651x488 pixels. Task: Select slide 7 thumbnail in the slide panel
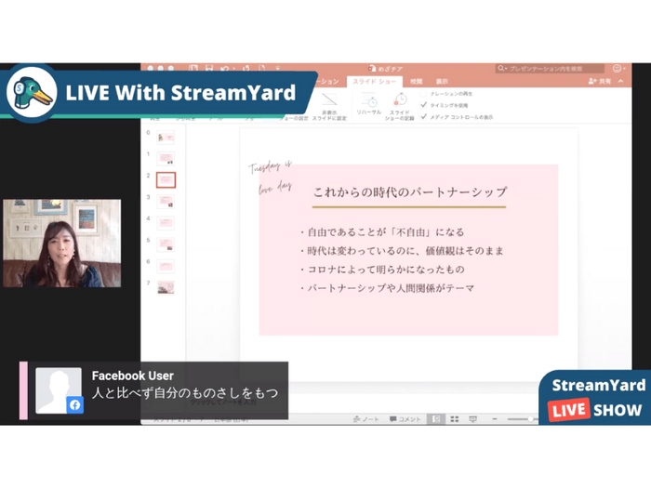point(166,287)
